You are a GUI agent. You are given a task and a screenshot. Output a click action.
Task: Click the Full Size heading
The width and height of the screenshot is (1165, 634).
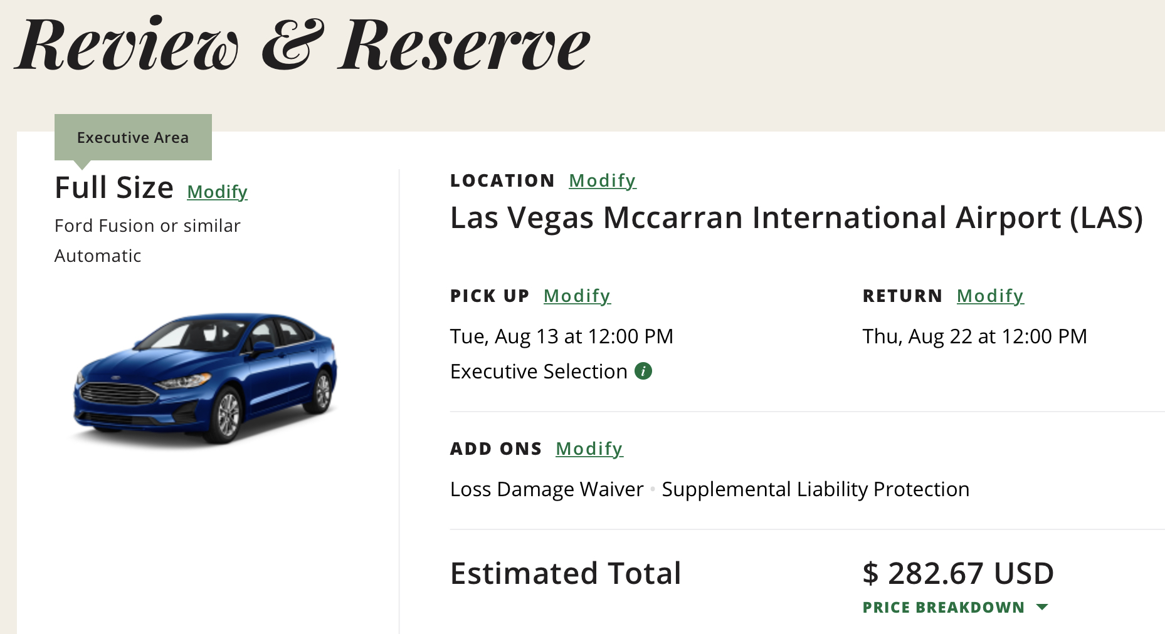[114, 188]
